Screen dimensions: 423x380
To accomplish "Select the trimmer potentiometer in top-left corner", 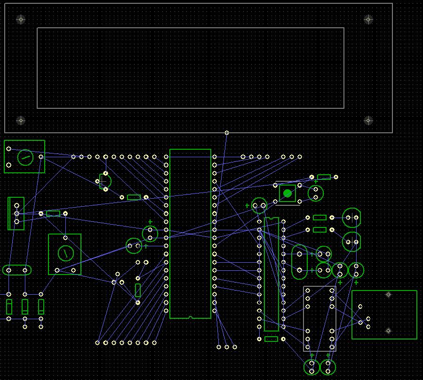I will coord(25,157).
